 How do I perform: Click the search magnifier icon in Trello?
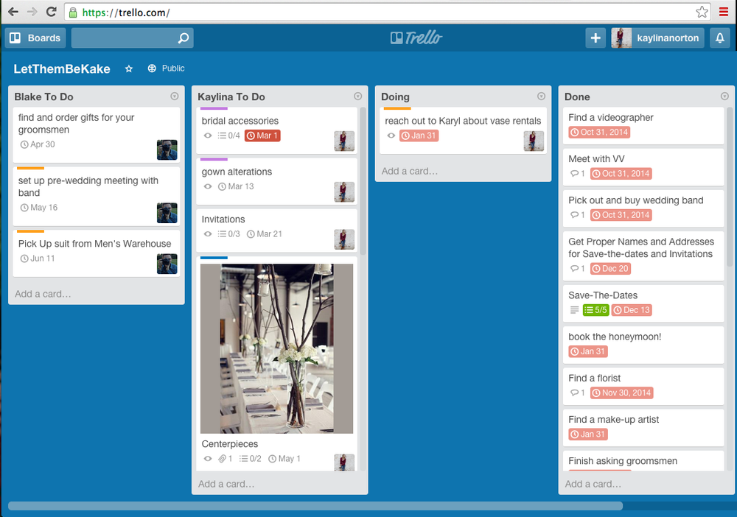click(x=184, y=38)
